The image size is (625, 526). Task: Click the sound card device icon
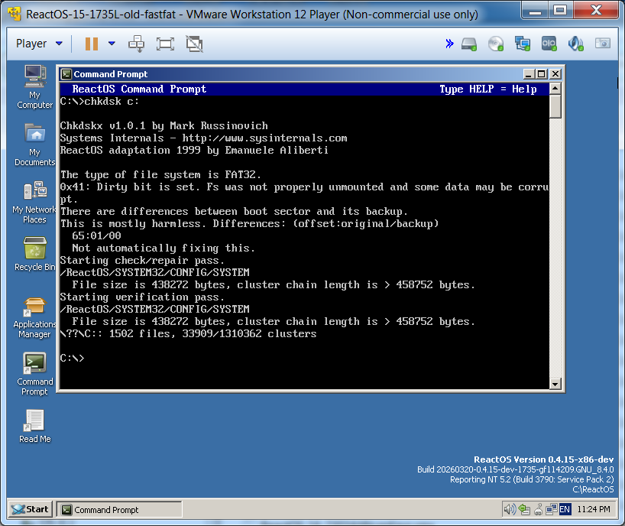point(576,44)
